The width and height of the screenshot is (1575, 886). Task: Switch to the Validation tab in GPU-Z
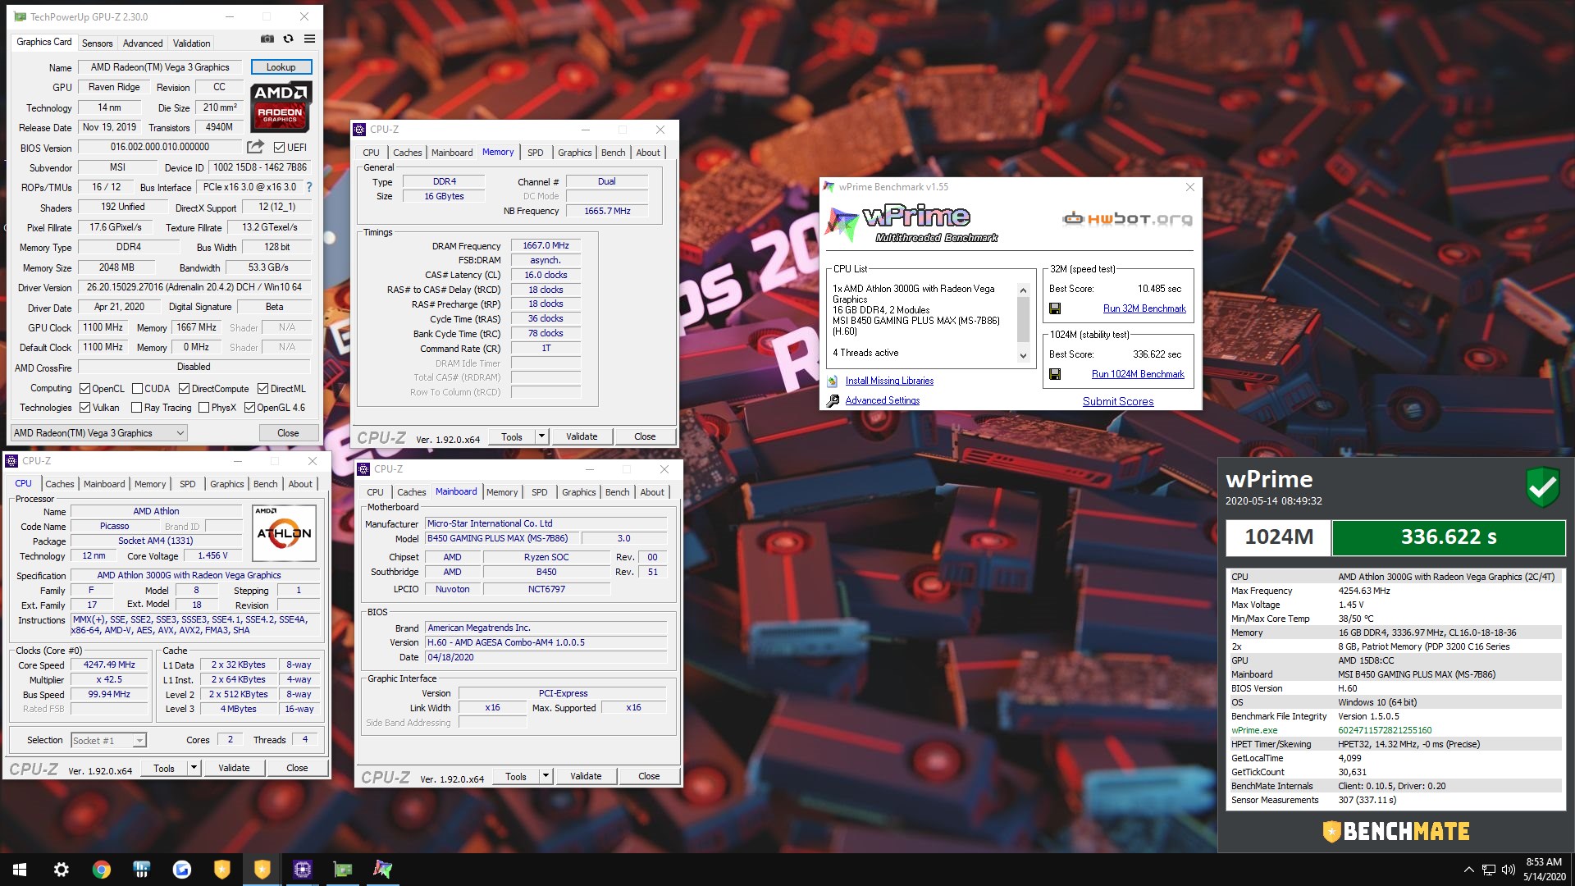pyautogui.click(x=191, y=43)
